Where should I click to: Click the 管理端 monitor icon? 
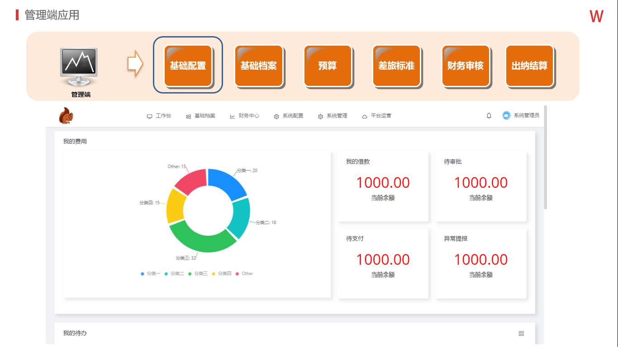[x=79, y=66]
